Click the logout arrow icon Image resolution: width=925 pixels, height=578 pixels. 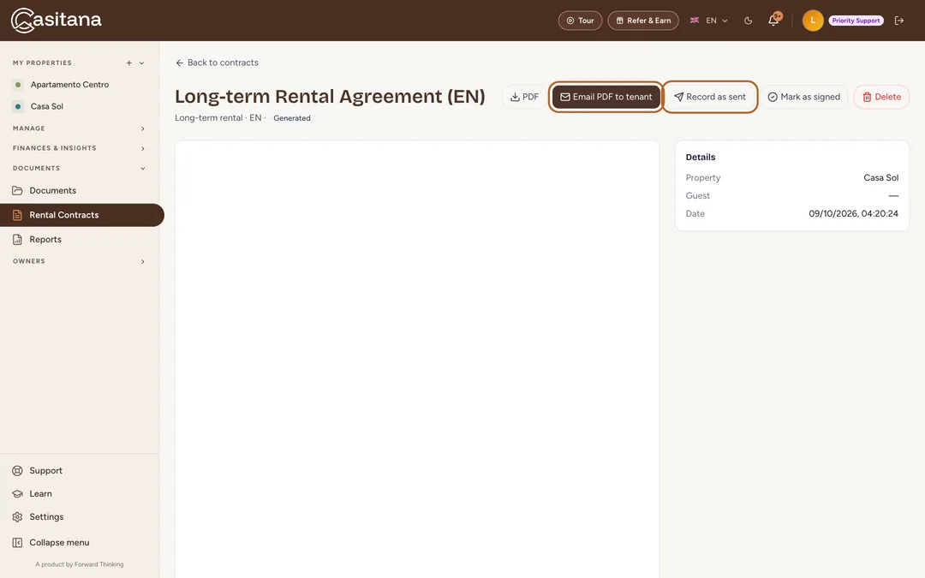coord(899,21)
